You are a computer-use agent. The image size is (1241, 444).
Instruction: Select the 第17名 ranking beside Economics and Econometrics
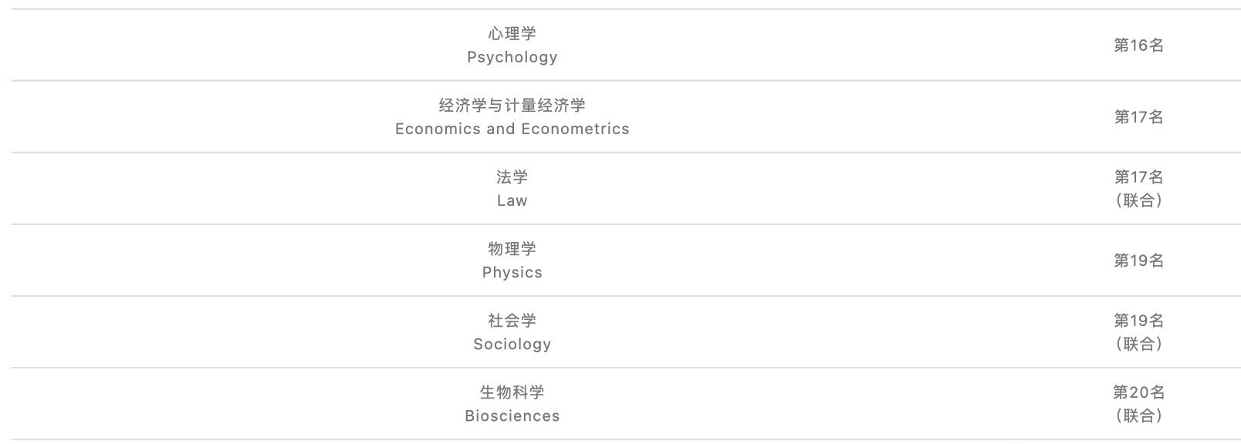(1138, 117)
